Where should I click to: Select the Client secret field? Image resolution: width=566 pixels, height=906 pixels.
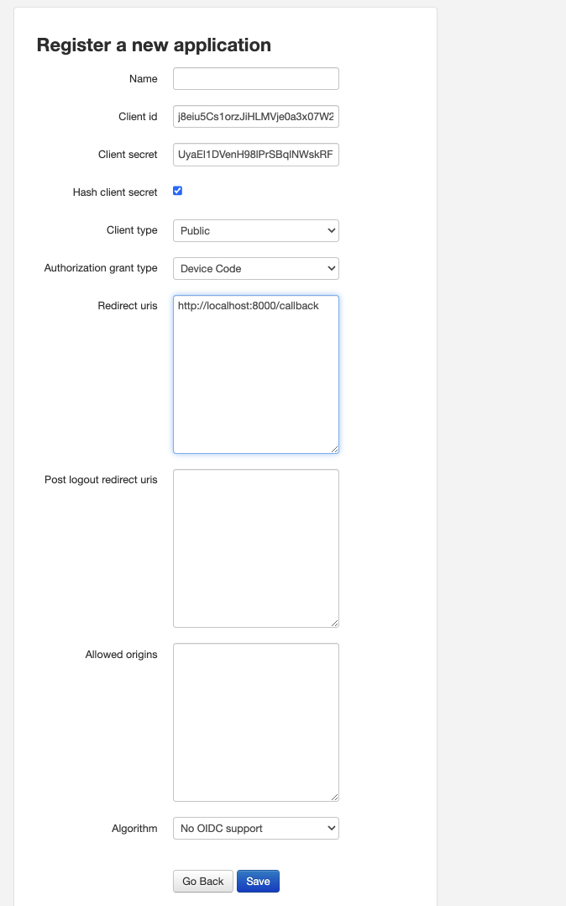tap(256, 155)
